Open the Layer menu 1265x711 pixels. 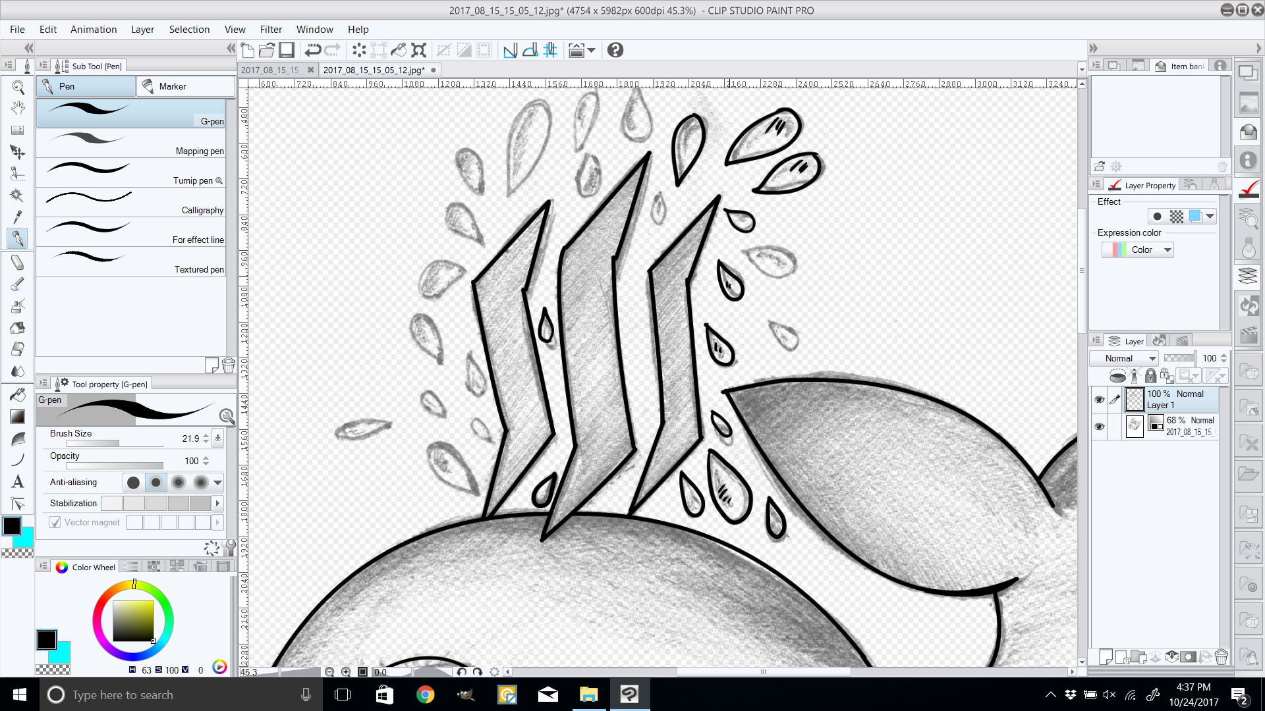[x=142, y=29]
